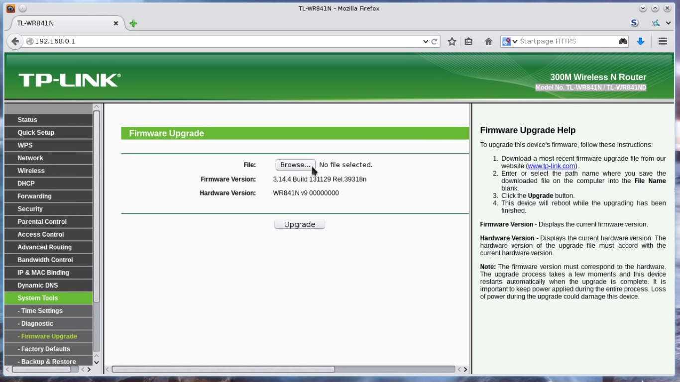This screenshot has width=680, height=382.
Task: Click the extension icon beside tab list arrow
Action: click(x=656, y=23)
